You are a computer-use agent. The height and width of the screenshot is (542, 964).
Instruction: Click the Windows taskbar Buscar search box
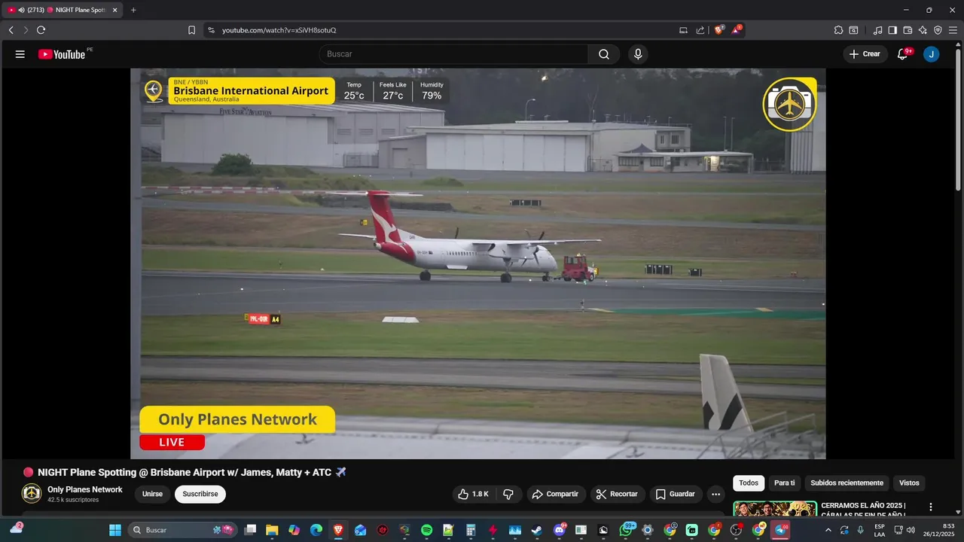click(x=185, y=530)
